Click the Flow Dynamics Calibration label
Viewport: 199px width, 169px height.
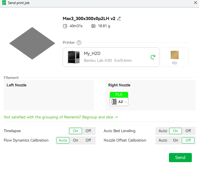point(26,140)
